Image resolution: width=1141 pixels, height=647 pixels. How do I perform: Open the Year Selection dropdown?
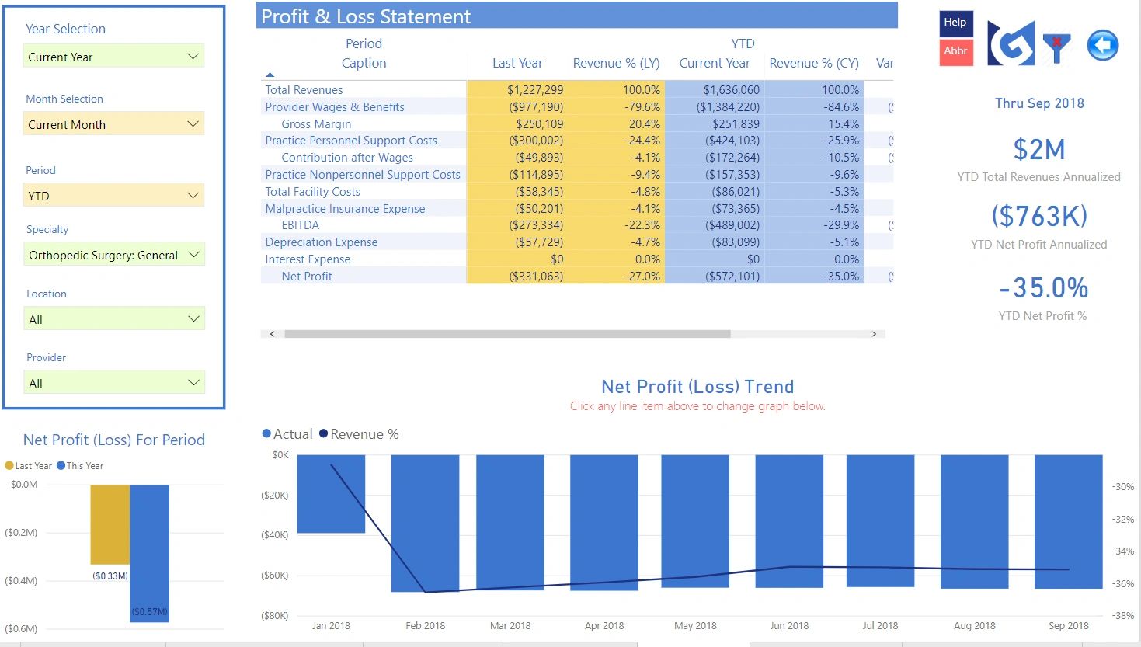coord(113,57)
